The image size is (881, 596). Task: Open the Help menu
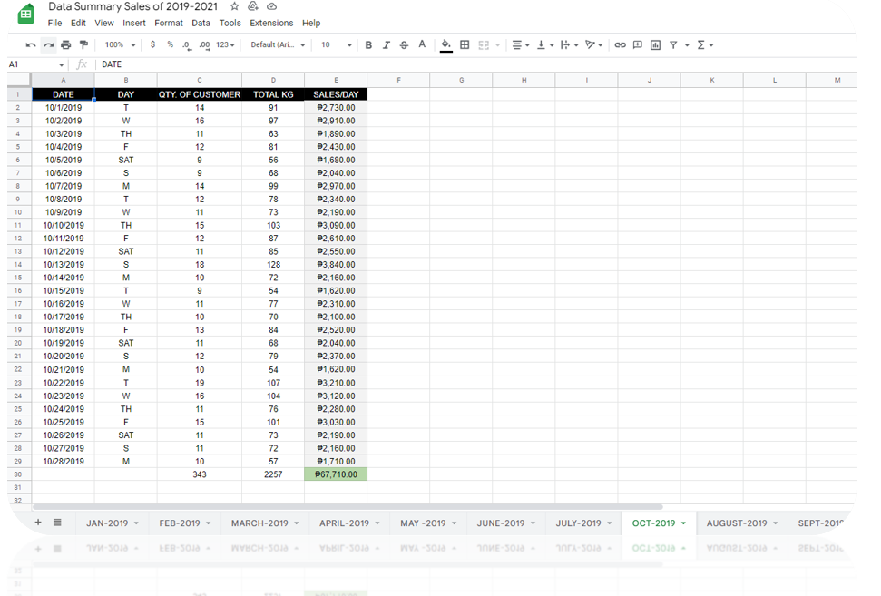click(x=311, y=23)
